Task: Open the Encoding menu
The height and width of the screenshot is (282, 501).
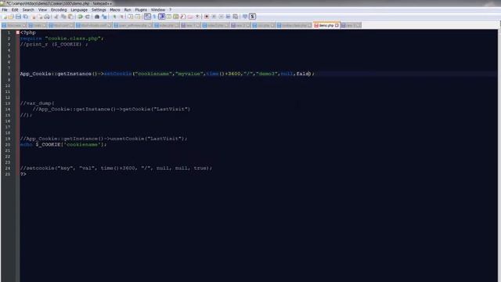Action: 59,10
